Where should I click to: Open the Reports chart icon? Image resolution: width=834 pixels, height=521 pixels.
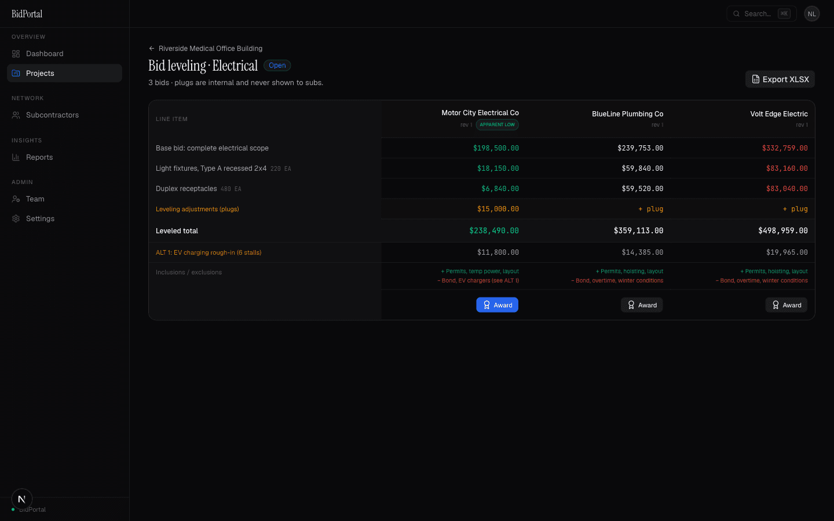16,157
